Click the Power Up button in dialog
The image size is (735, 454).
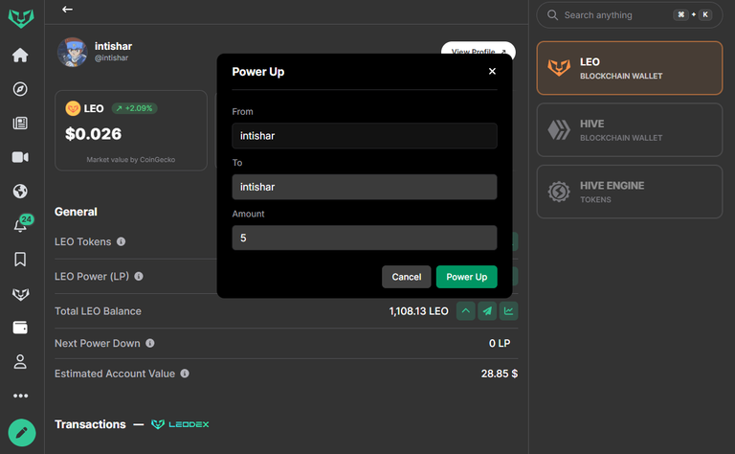(466, 277)
